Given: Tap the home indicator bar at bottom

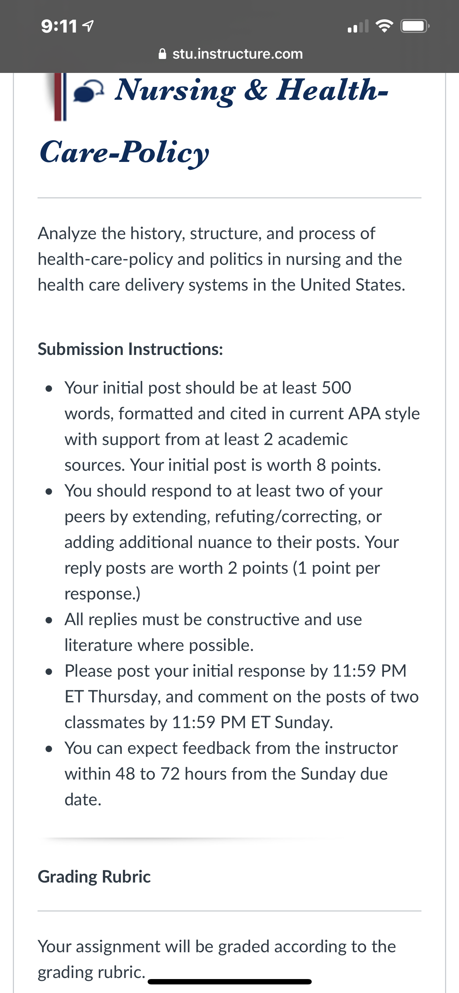Looking at the screenshot, I should coord(230,982).
